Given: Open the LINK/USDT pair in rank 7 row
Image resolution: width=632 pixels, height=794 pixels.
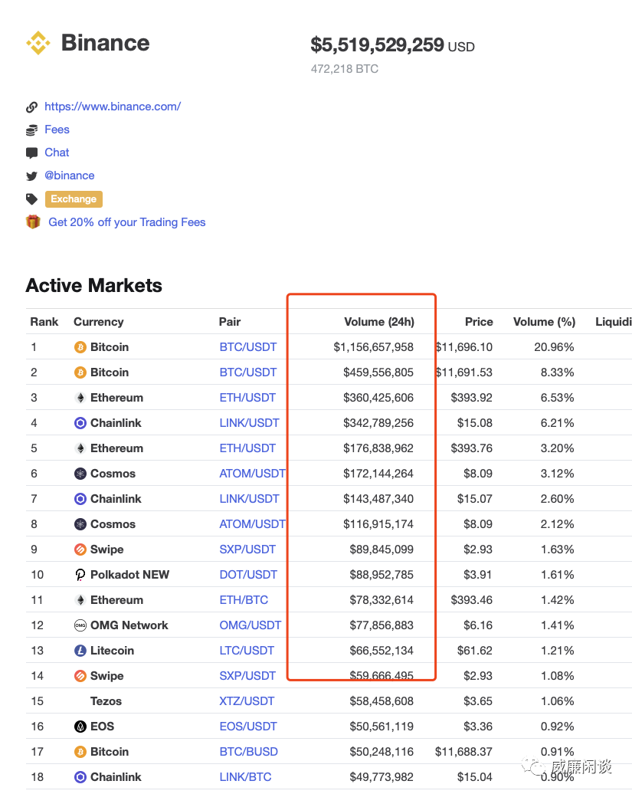Looking at the screenshot, I should (250, 499).
